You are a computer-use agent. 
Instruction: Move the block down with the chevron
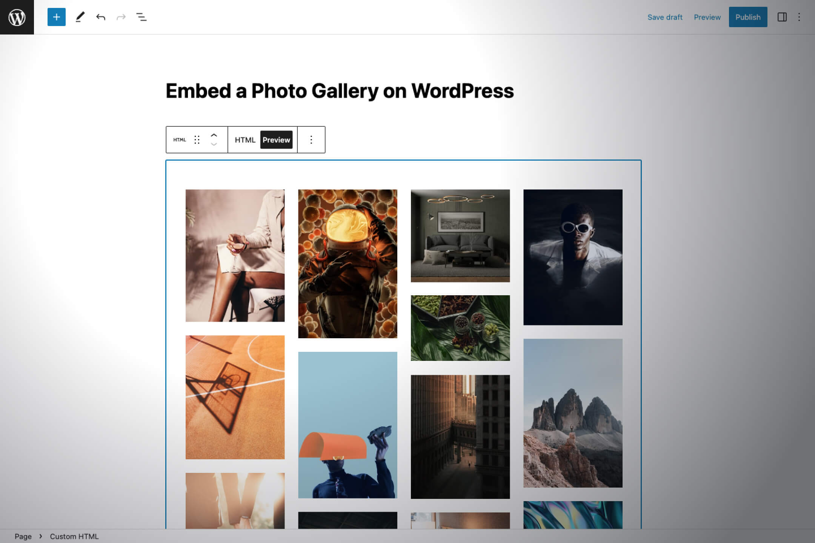pyautogui.click(x=214, y=144)
